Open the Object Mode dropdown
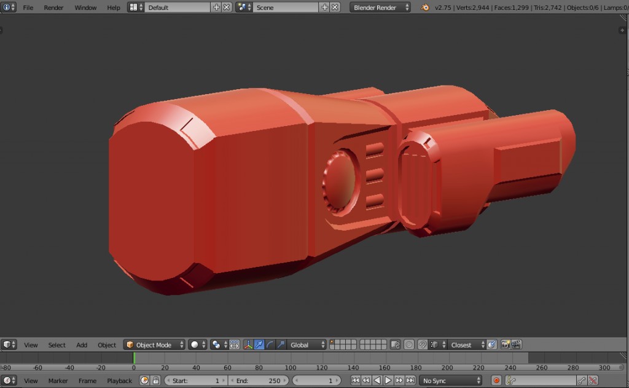The height and width of the screenshot is (388, 629). pos(154,344)
